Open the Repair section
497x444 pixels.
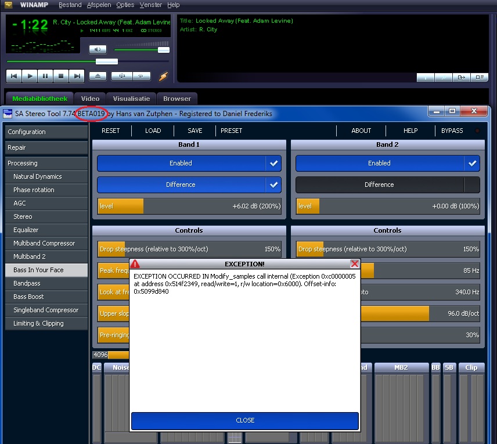[46, 147]
